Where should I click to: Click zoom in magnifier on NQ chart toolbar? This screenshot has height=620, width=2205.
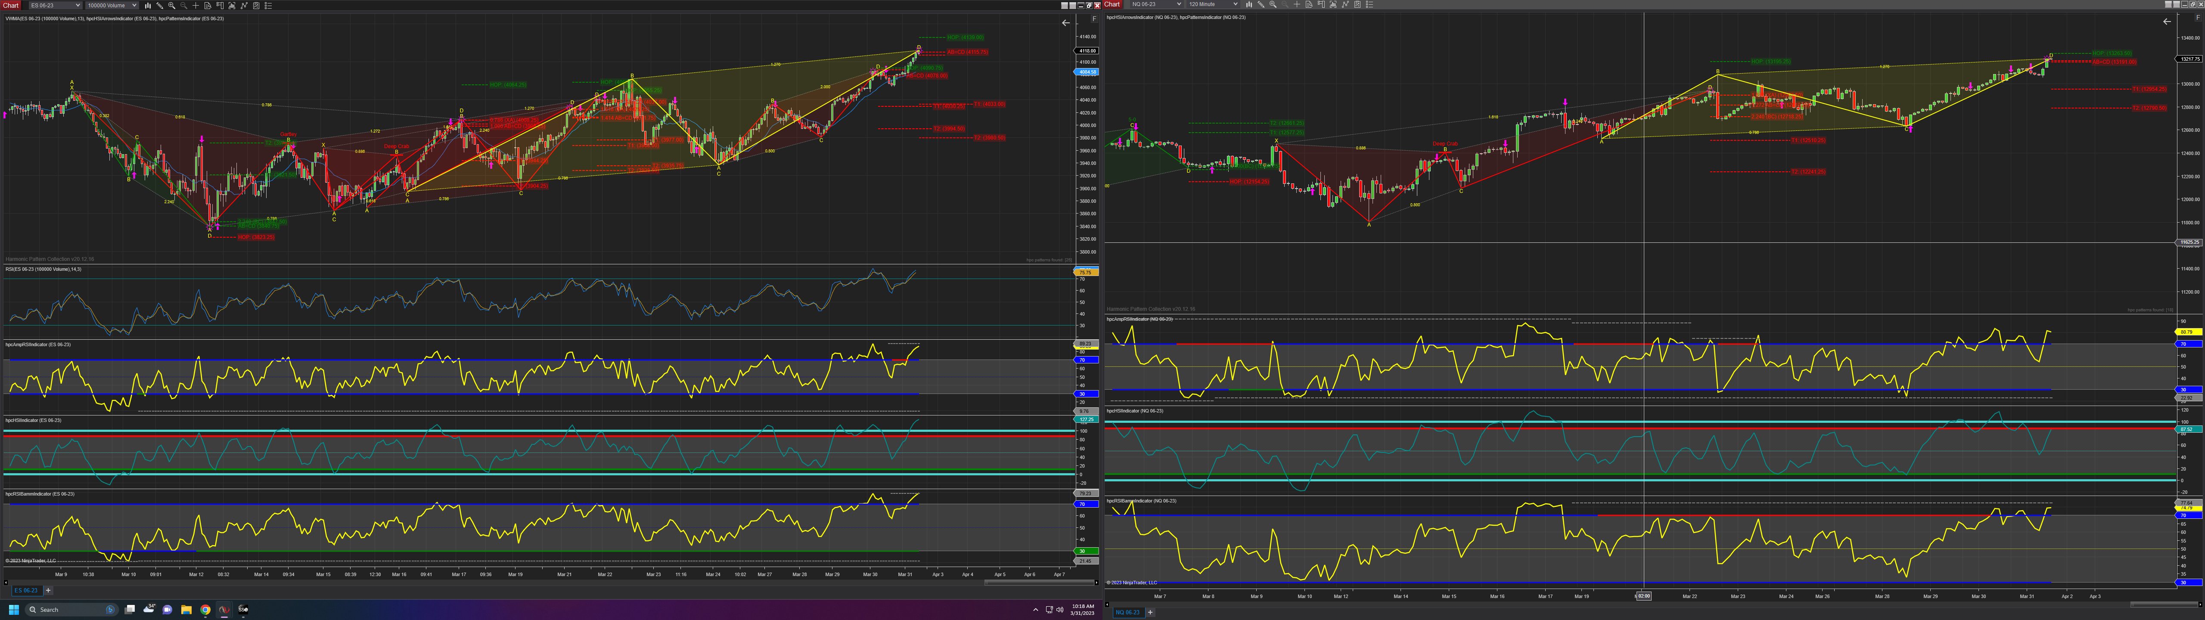(x=1273, y=4)
